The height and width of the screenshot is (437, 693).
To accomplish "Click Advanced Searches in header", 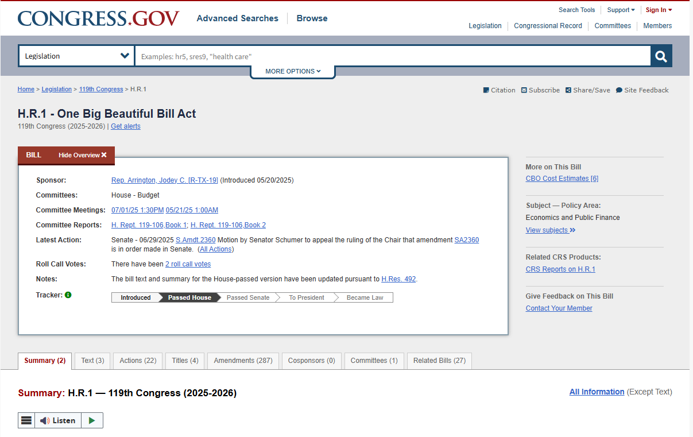I will point(238,18).
